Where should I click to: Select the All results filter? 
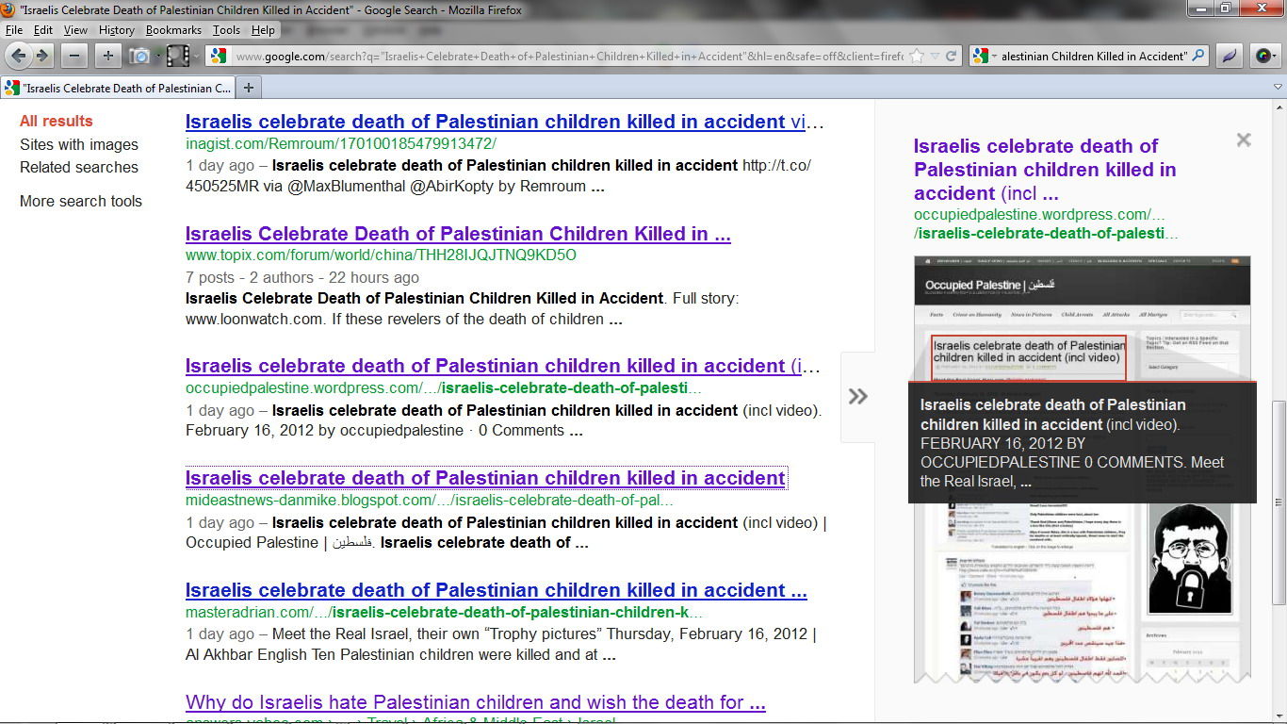(x=57, y=121)
